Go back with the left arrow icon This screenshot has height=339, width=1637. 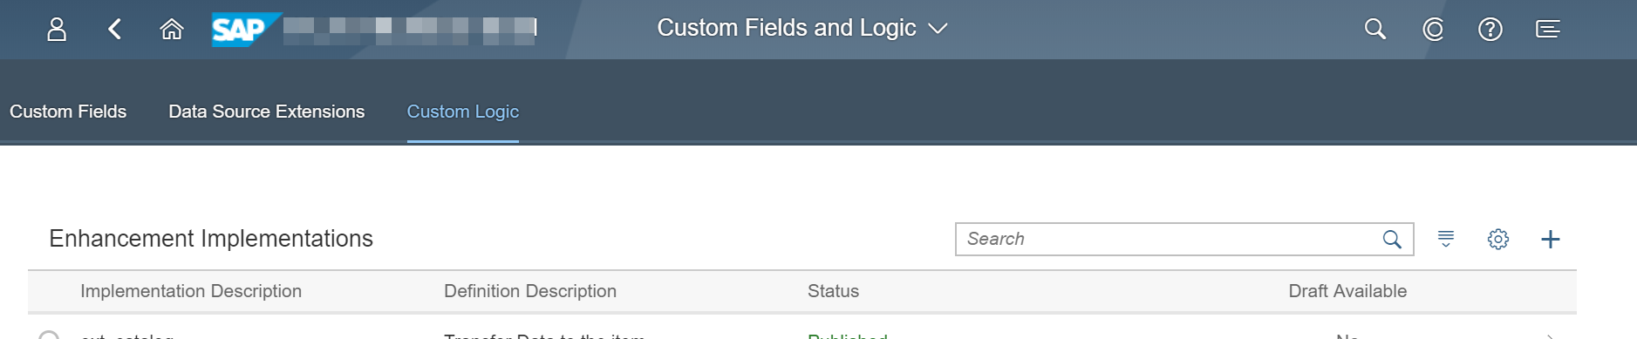point(114,30)
